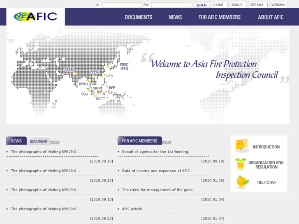Click the BFP label on map
The height and width of the screenshot is (224, 299).
tap(112, 88)
